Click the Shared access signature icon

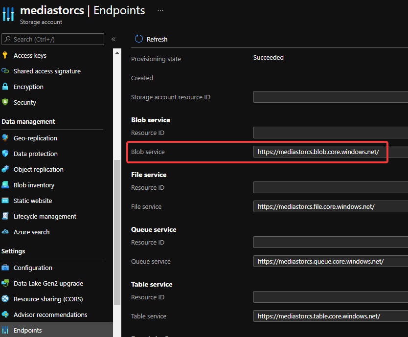pos(5,71)
